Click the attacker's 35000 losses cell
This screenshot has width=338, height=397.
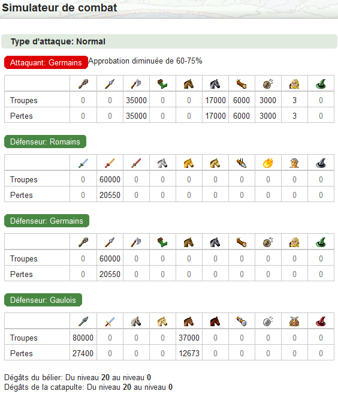[x=137, y=116]
